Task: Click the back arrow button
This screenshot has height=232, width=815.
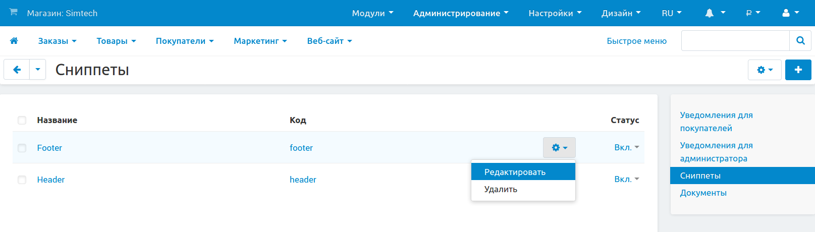Action: pos(17,70)
